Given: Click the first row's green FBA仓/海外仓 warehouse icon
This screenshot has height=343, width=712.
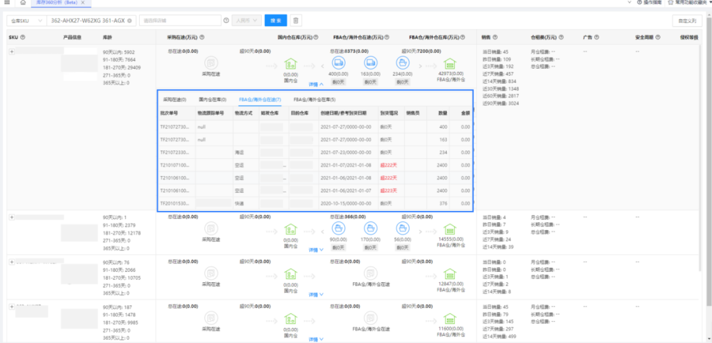Looking at the screenshot, I should click(450, 64).
